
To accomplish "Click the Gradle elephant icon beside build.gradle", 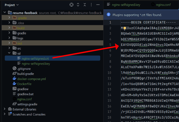I will tap(15, 74).
